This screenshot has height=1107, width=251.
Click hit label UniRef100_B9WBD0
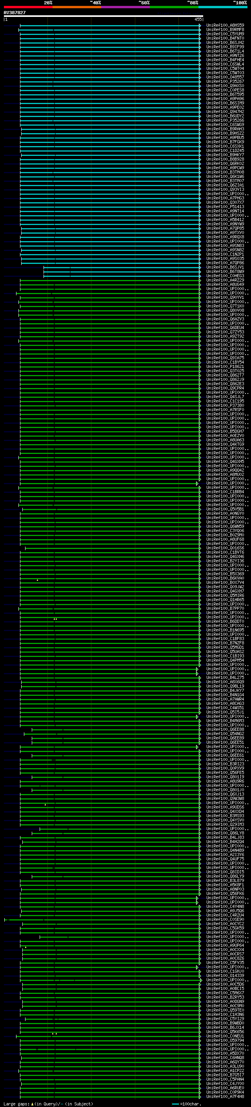tap(225, 1023)
